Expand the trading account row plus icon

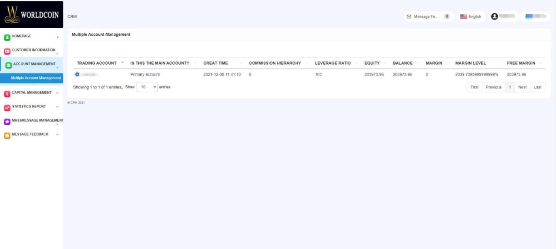coord(77,74)
